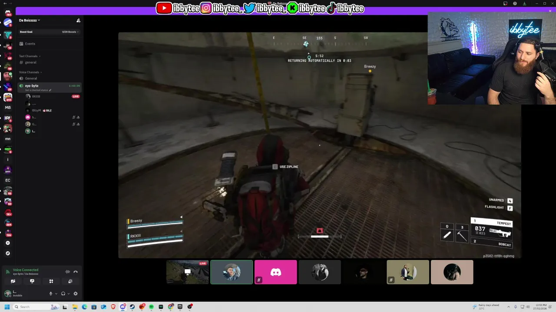Open the voice connection signal info icon
This screenshot has height=312, width=556.
7,272
